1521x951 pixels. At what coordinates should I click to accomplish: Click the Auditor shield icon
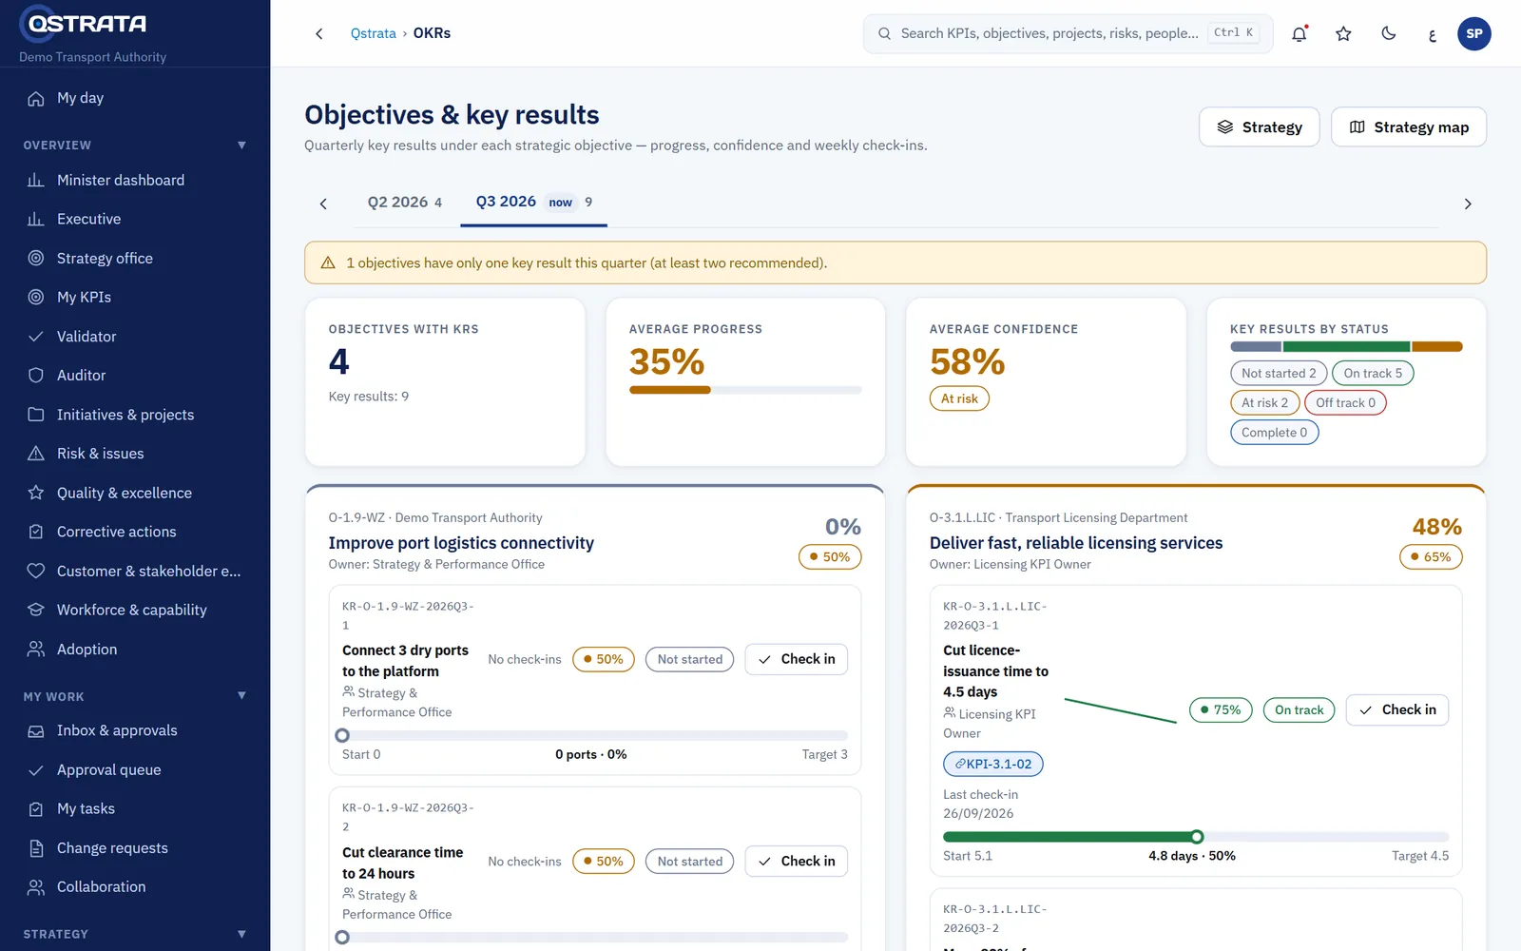36,375
